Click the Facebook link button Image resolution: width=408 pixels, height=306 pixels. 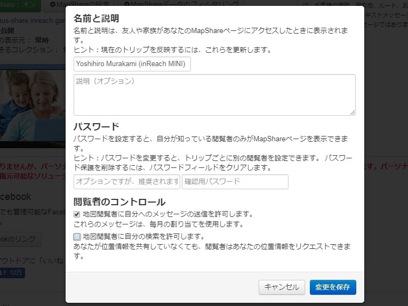coord(21,239)
